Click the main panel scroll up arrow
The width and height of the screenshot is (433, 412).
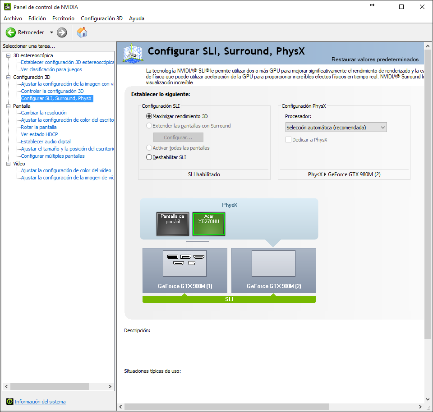tap(428, 46)
